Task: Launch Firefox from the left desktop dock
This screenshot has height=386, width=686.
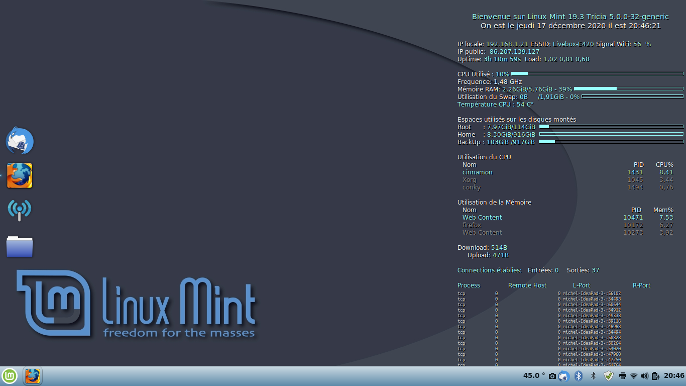Action: (20, 175)
